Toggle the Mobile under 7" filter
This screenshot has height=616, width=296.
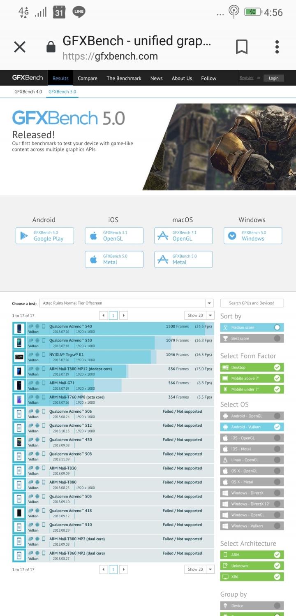[x=252, y=389]
